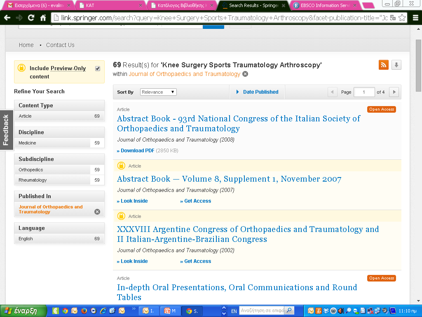This screenshot has width=422, height=317.
Task: Click the taskbar search magnifier button
Action: (x=289, y=310)
